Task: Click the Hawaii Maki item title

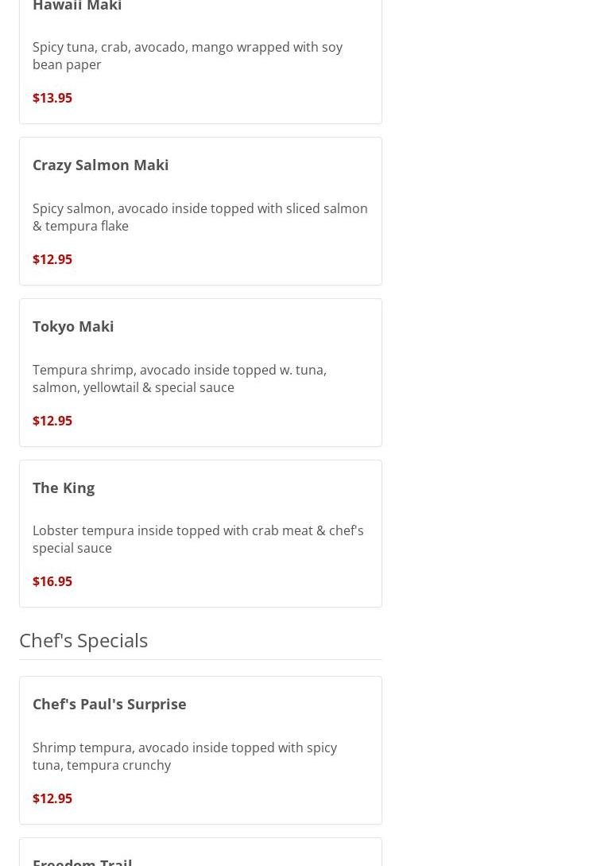Action: (x=77, y=6)
